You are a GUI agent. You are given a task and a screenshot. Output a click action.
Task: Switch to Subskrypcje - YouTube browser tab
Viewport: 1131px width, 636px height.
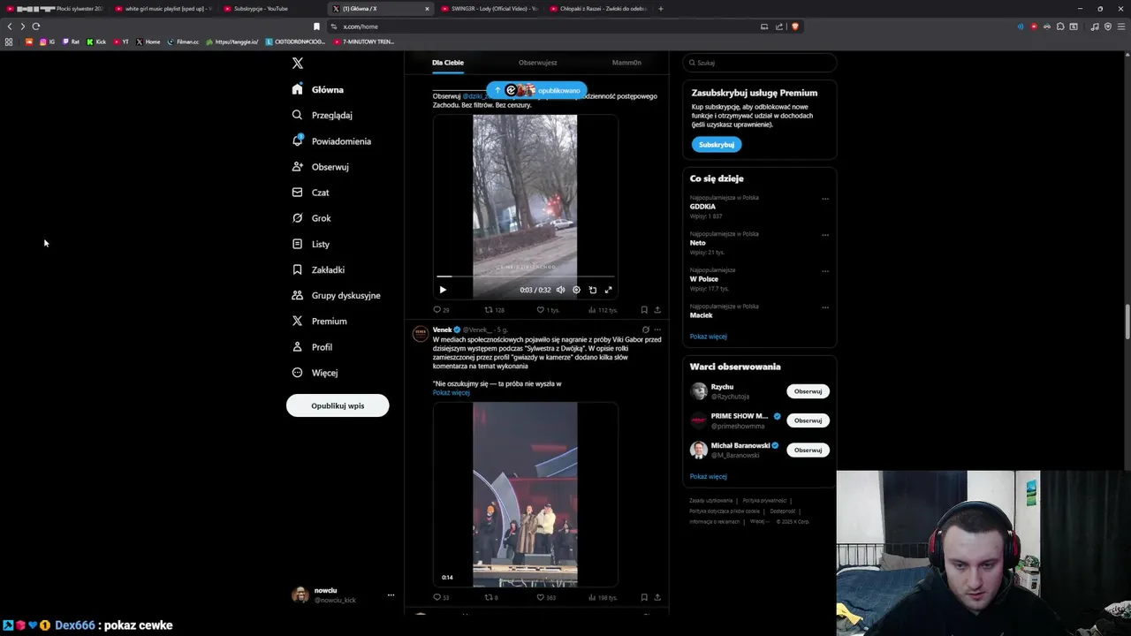click(x=267, y=9)
